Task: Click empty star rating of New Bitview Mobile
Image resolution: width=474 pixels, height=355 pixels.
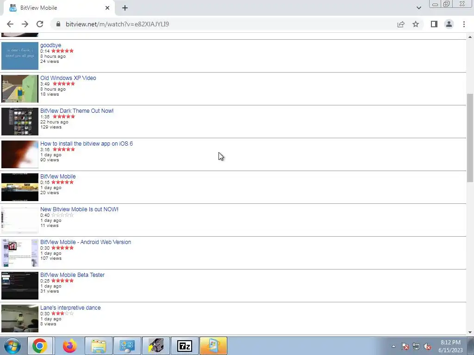Action: pos(62,215)
